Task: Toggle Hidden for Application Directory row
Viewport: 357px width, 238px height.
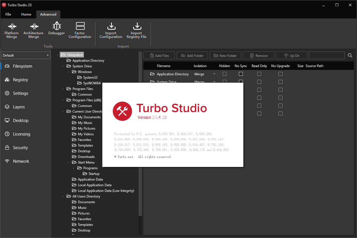Action: tap(225, 74)
